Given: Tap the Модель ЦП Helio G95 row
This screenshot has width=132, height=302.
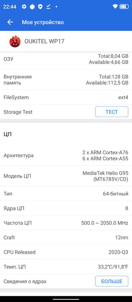Looking at the screenshot, I should 66,176.
